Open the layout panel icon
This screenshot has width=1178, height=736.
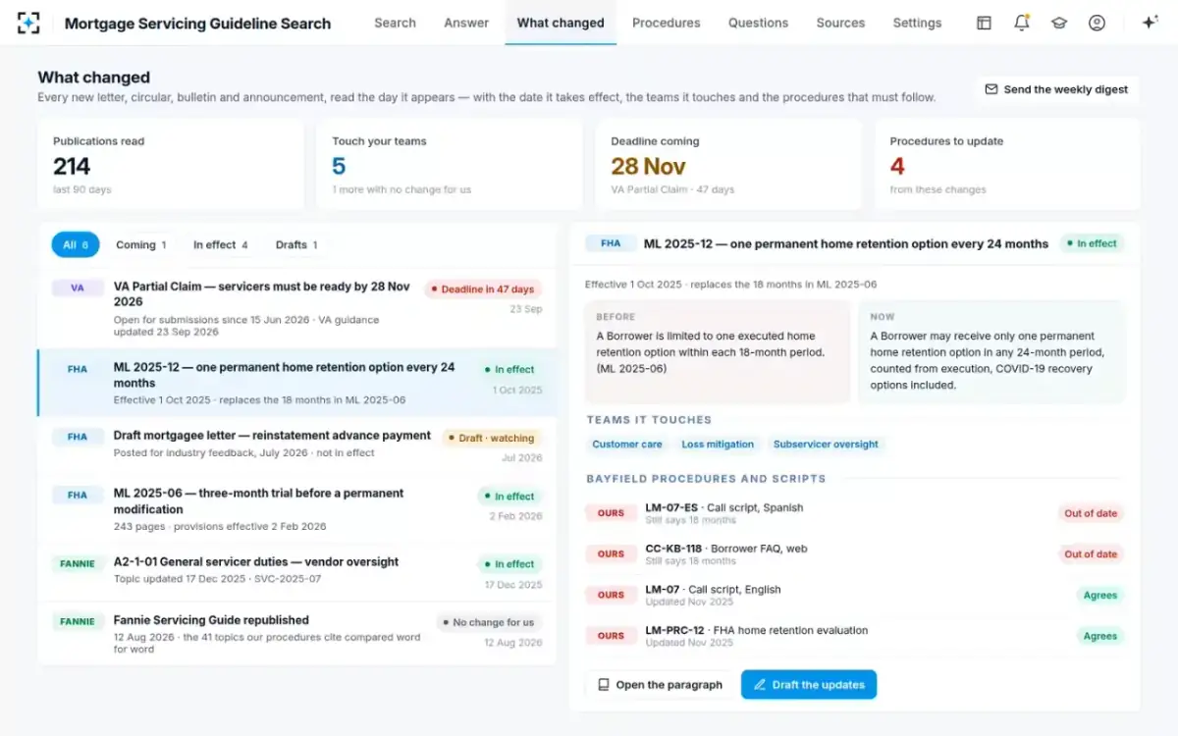click(984, 23)
